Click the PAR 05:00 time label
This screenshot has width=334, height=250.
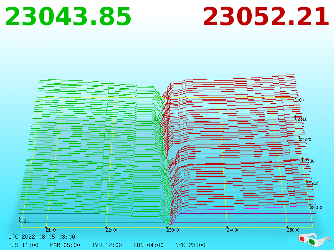[65, 245]
